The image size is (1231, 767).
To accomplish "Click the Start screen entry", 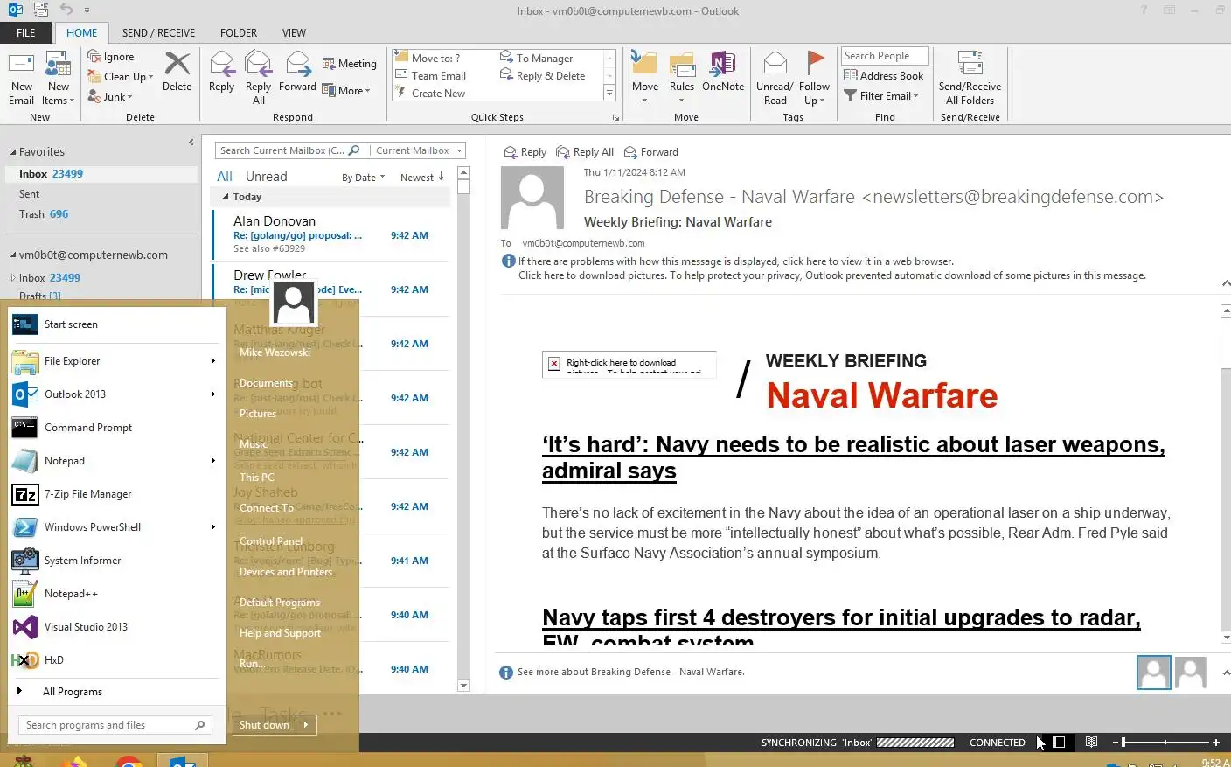I will pyautogui.click(x=114, y=324).
